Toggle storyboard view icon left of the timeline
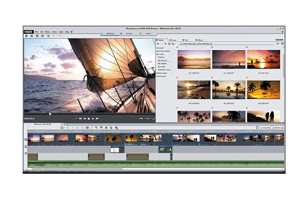 [x=26, y=140]
